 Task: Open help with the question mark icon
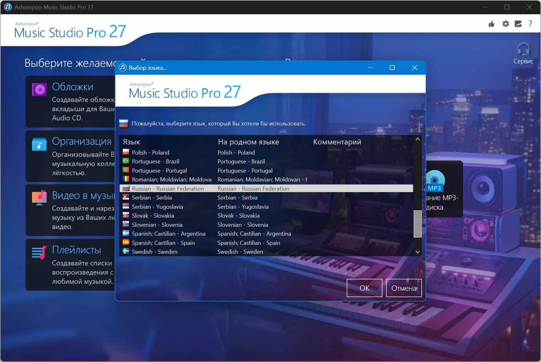(530, 24)
